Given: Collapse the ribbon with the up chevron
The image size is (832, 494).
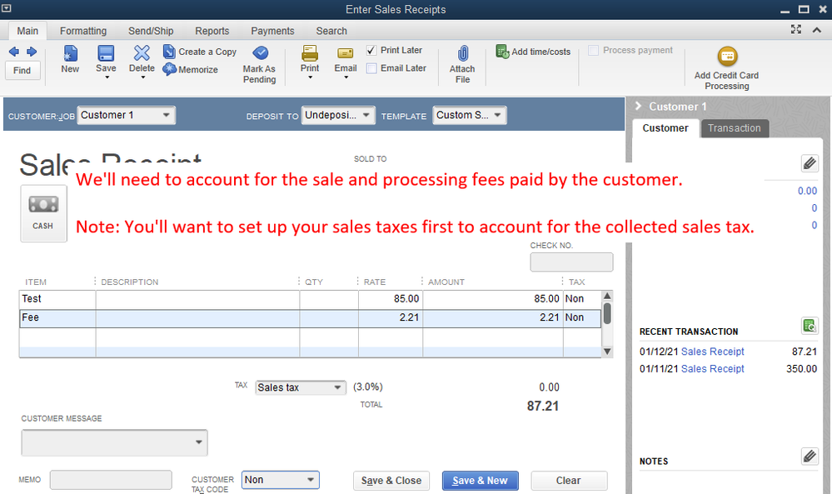Looking at the screenshot, I should pyautogui.click(x=817, y=30).
